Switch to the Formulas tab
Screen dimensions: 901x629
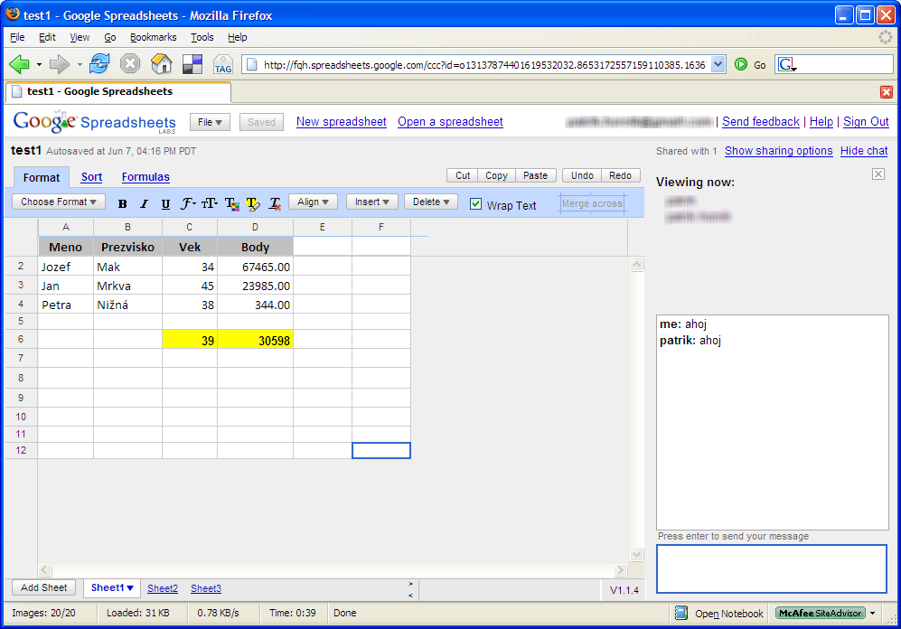[x=145, y=177]
